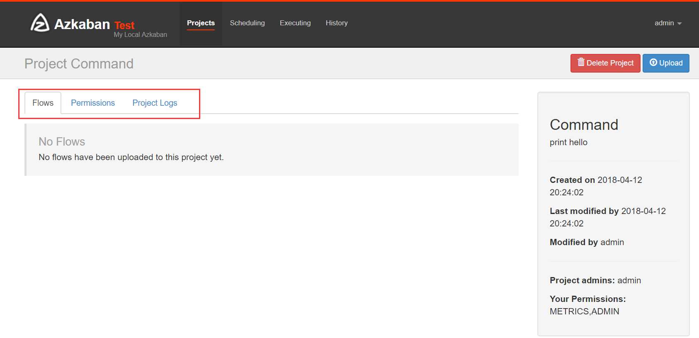This screenshot has width=699, height=338.
Task: Open the admin user dropdown
Action: pyautogui.click(x=668, y=23)
